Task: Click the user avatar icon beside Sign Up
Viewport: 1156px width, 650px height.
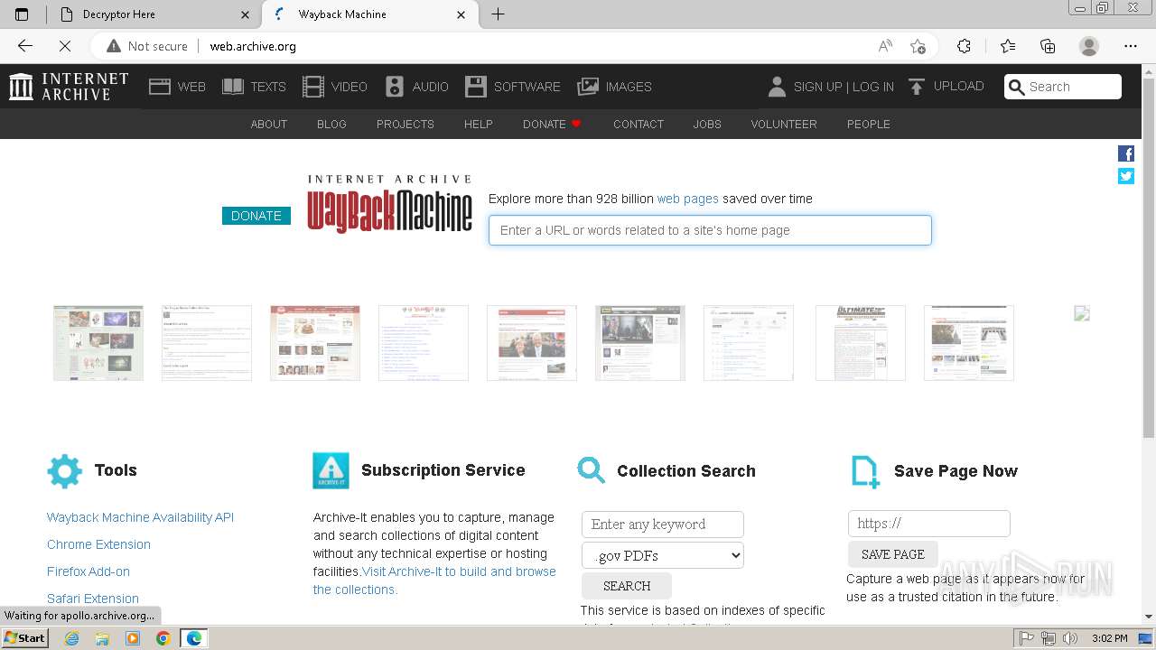Action: (777, 87)
